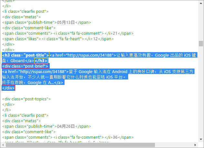Click the empty vertical scrollbar track below thumb

(201, 91)
